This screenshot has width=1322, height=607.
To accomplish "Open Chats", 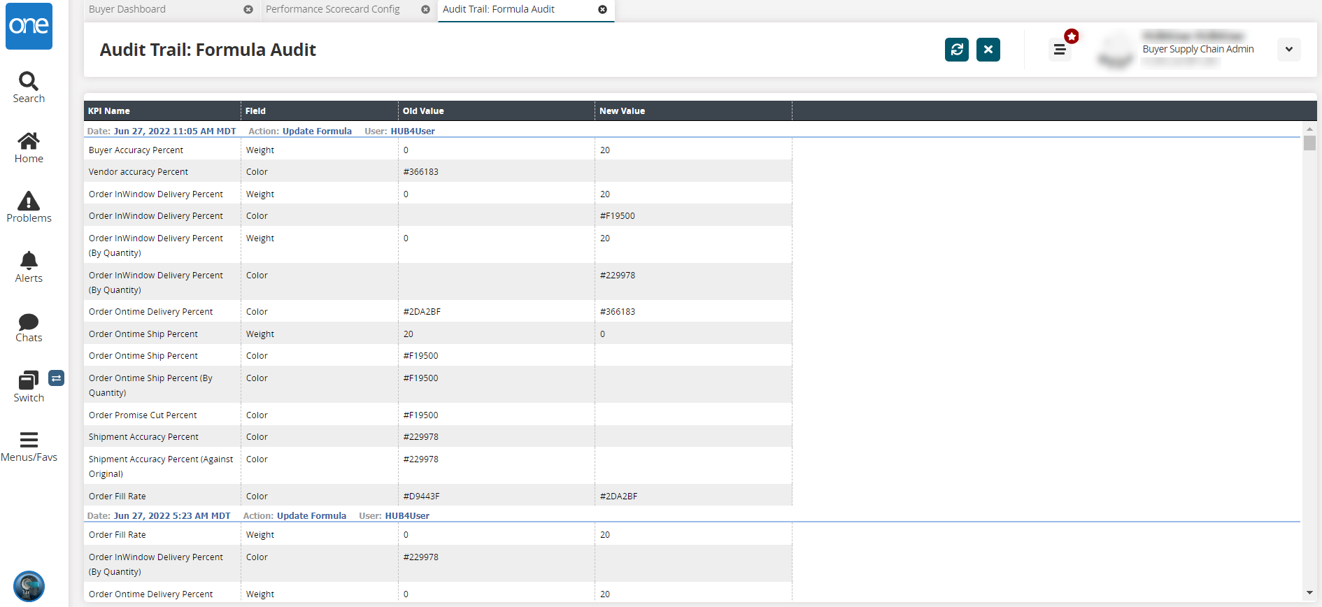I will pyautogui.click(x=29, y=327).
